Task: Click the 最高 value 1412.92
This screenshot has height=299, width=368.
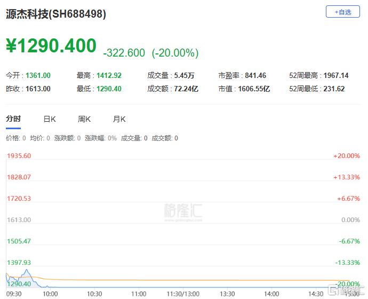Action: 109,75
